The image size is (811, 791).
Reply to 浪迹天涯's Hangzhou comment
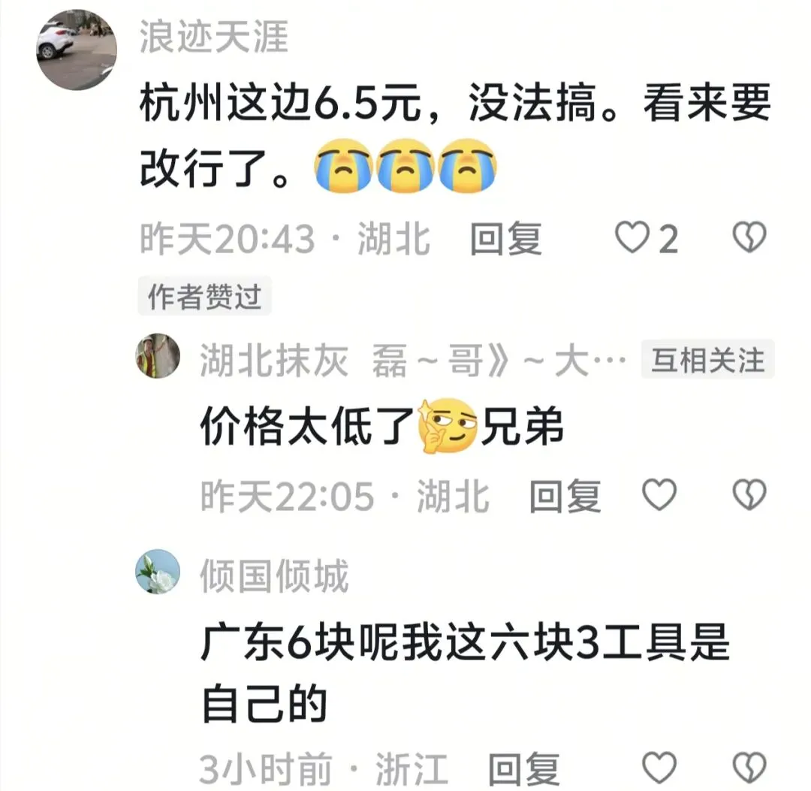[x=506, y=238]
